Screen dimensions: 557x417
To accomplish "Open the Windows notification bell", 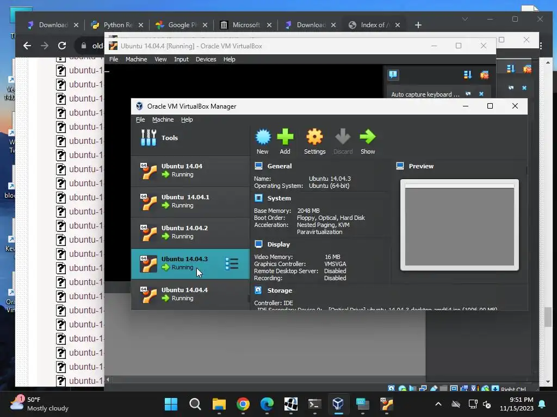I will point(542,404).
